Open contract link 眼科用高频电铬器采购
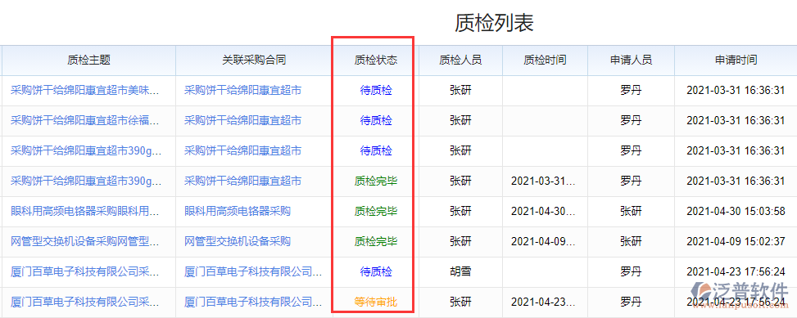797x318 pixels. (238, 211)
